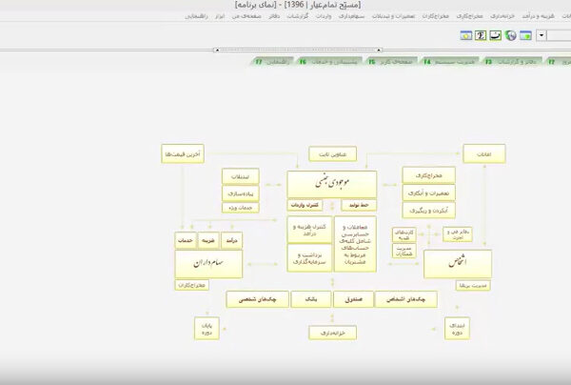Click the درآمد box above سهام‌داران

click(231, 240)
